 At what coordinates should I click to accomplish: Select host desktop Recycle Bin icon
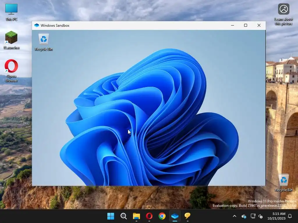[x=283, y=183]
